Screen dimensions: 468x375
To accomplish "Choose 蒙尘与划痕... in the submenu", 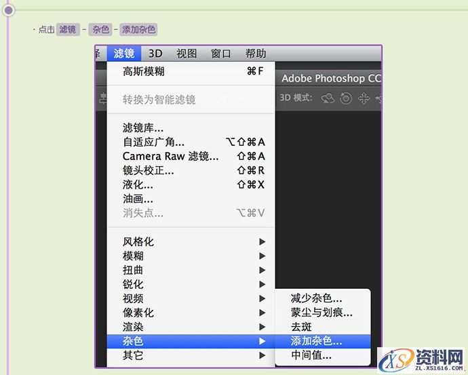I will [x=323, y=313].
